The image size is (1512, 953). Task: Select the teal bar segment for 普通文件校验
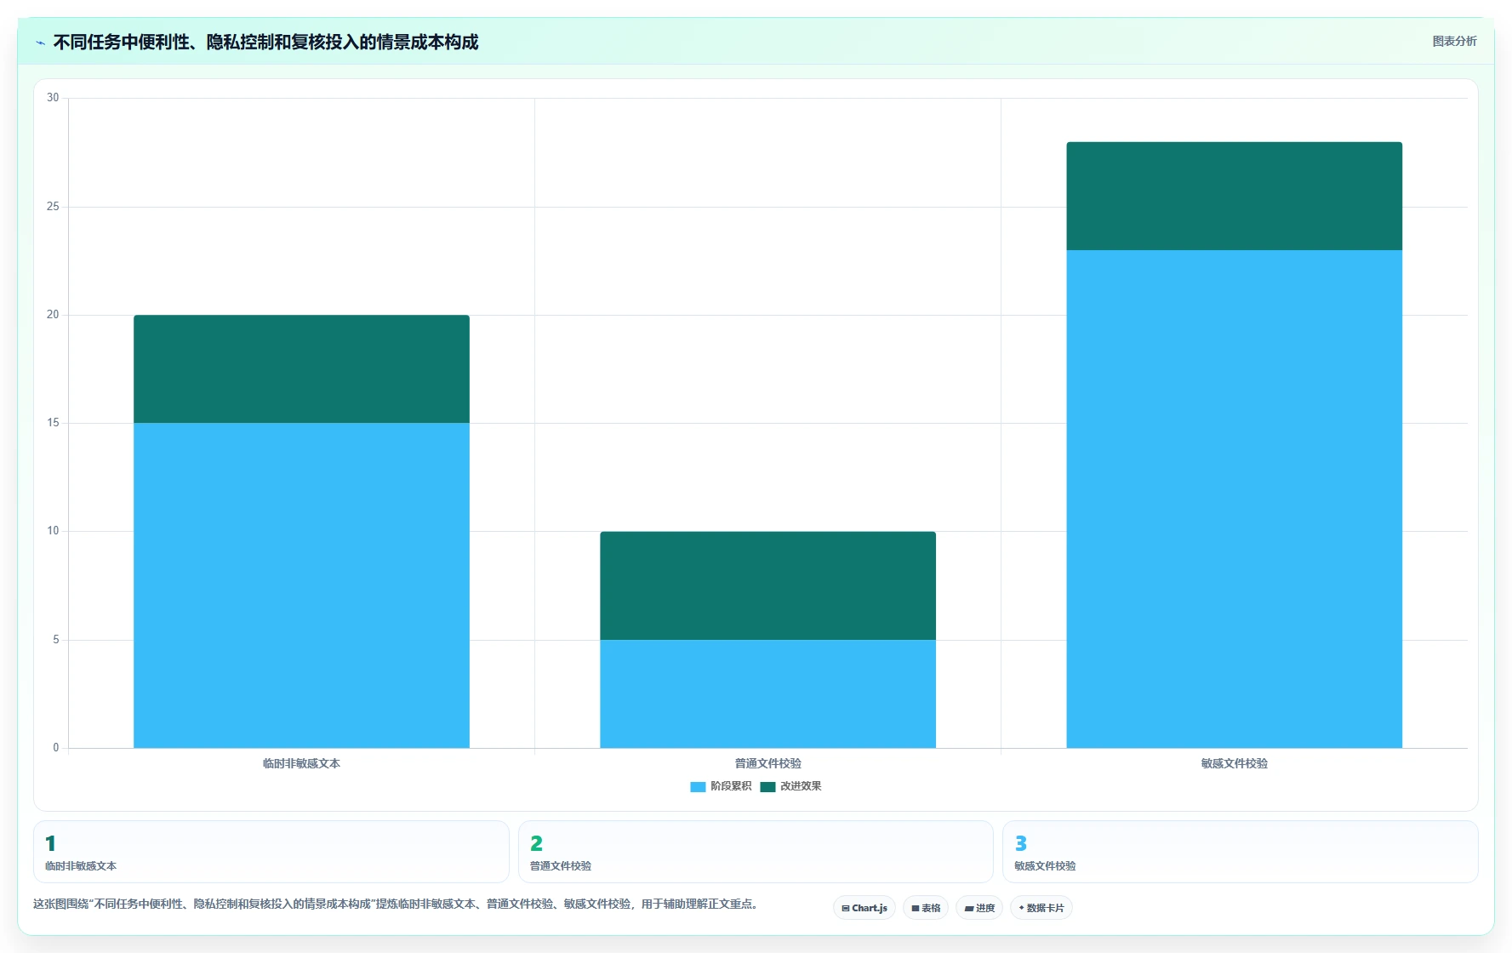click(x=767, y=585)
